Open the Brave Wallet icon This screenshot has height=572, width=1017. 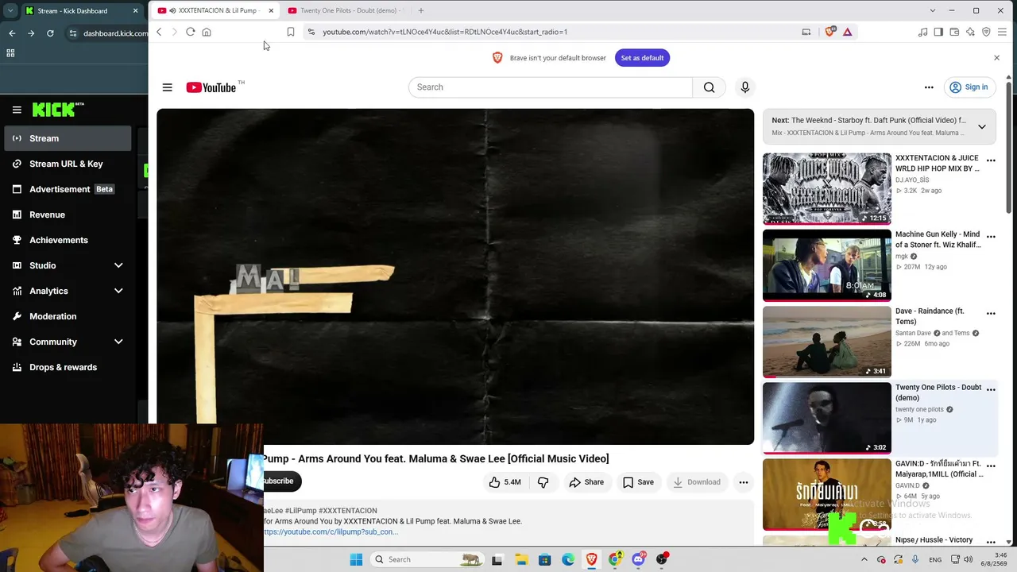pyautogui.click(x=954, y=32)
